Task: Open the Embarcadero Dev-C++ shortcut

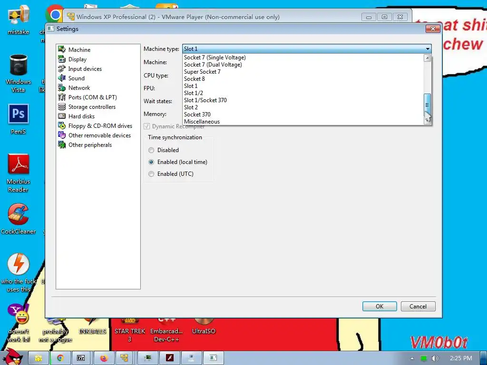Action: point(166,331)
